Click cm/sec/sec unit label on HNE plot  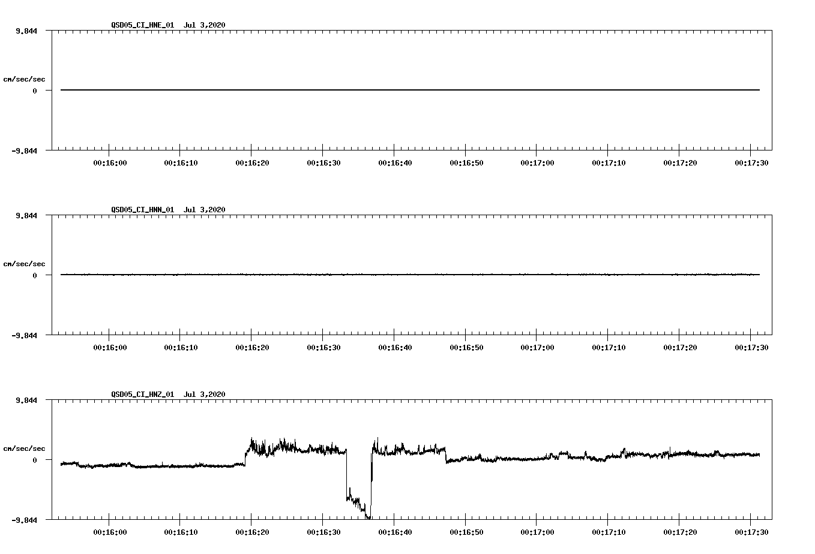(24, 79)
